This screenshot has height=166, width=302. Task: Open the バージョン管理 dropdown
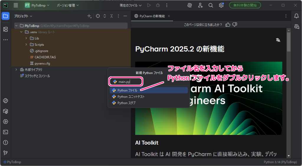(x=68, y=5)
